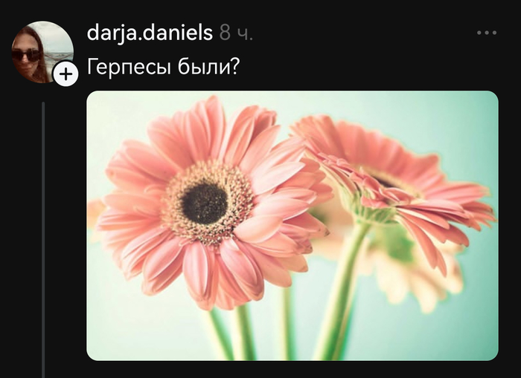
Task: Select the word Герпесы in the post
Action: pyautogui.click(x=129, y=67)
